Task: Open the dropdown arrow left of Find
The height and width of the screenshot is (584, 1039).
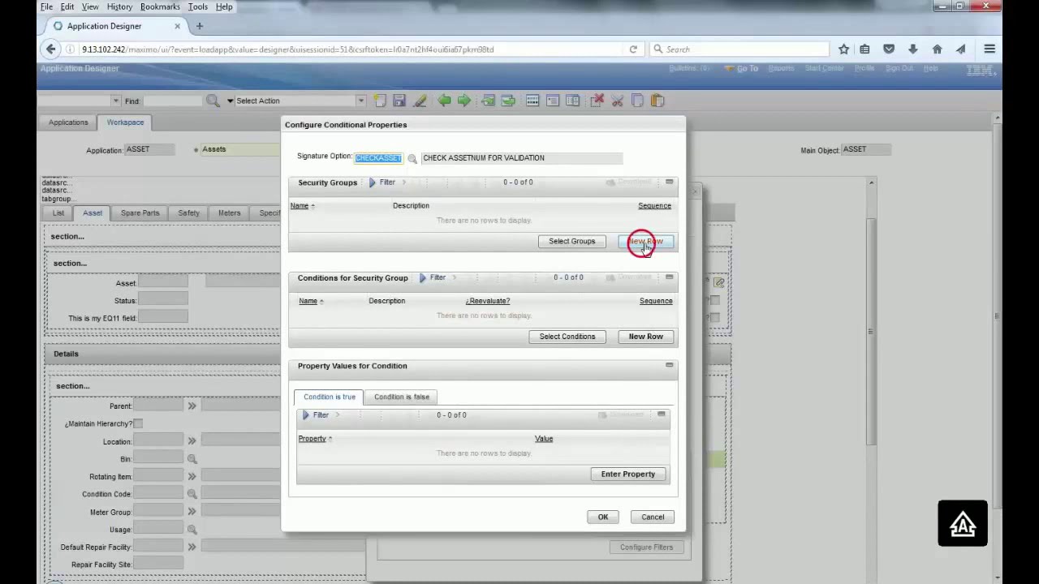Action: click(x=116, y=101)
